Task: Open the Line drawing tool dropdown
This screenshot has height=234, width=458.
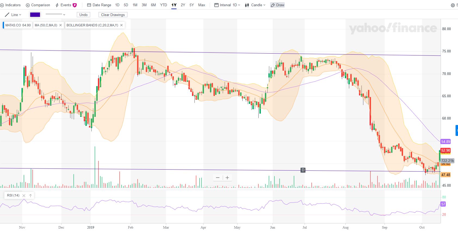Action: point(13,15)
